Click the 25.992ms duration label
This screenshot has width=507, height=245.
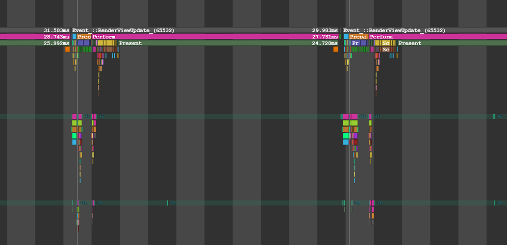click(56, 43)
